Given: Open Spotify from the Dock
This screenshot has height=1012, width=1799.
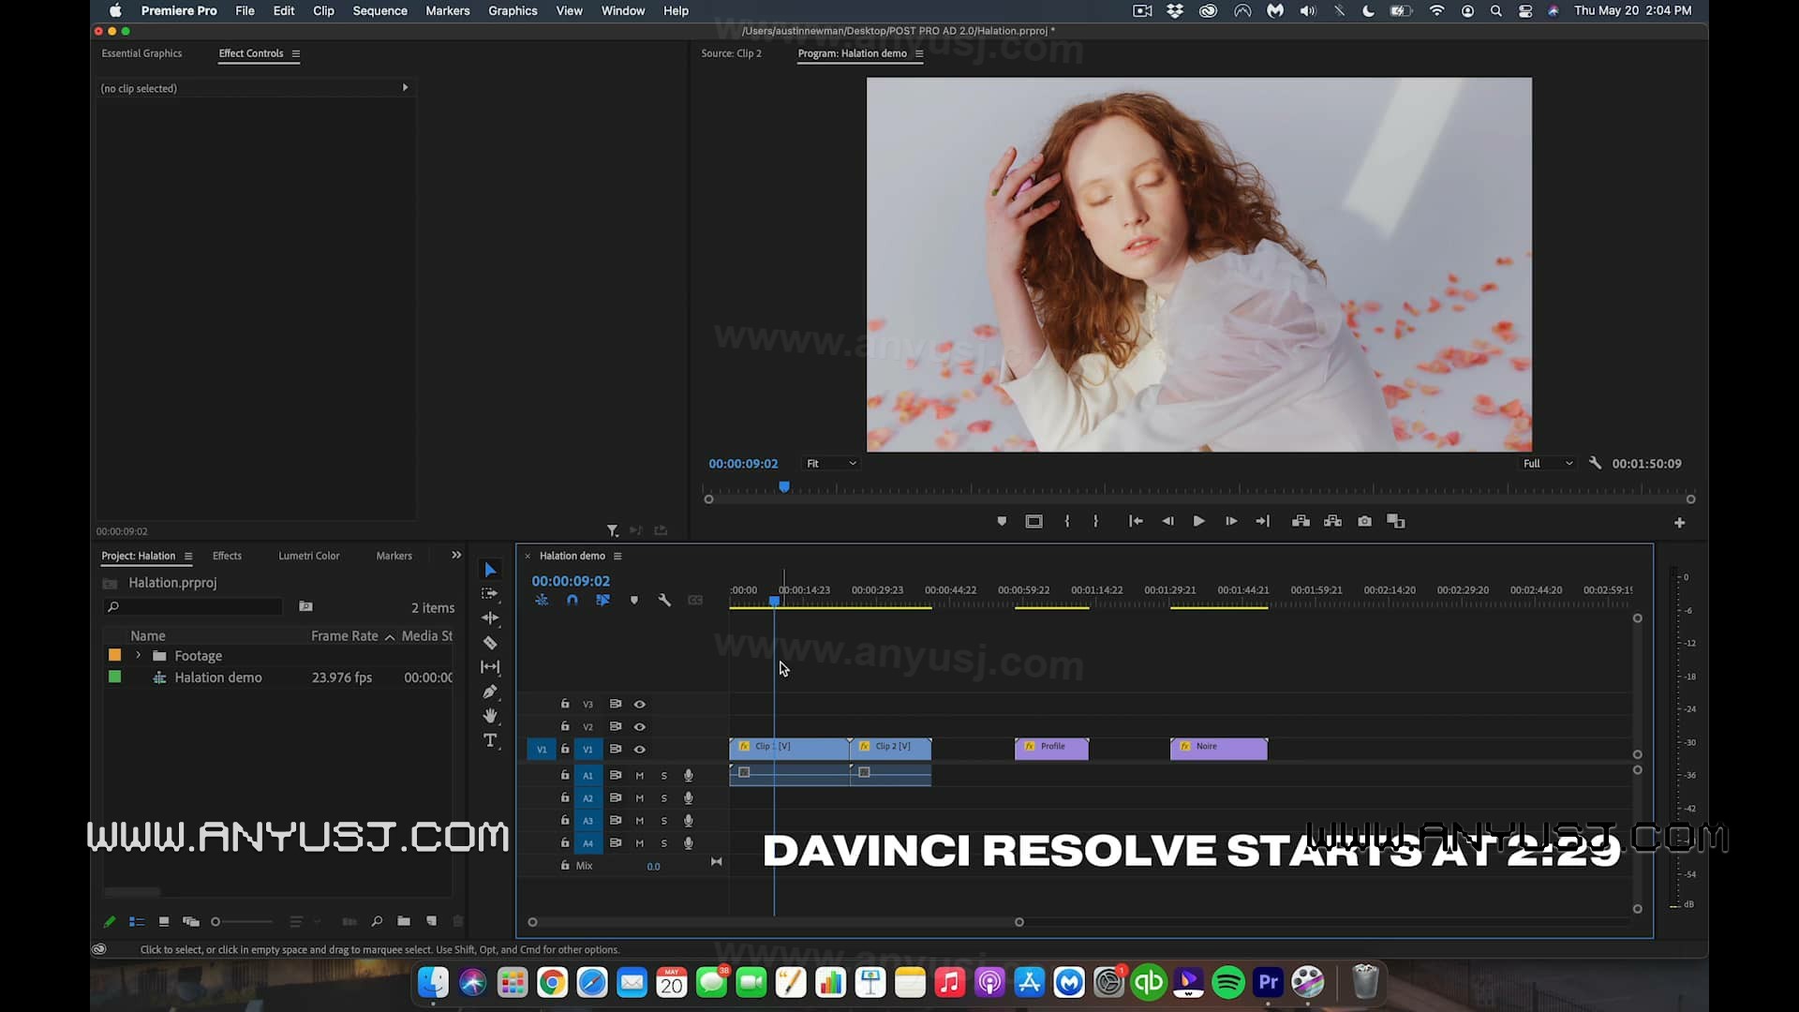Looking at the screenshot, I should click(x=1228, y=982).
